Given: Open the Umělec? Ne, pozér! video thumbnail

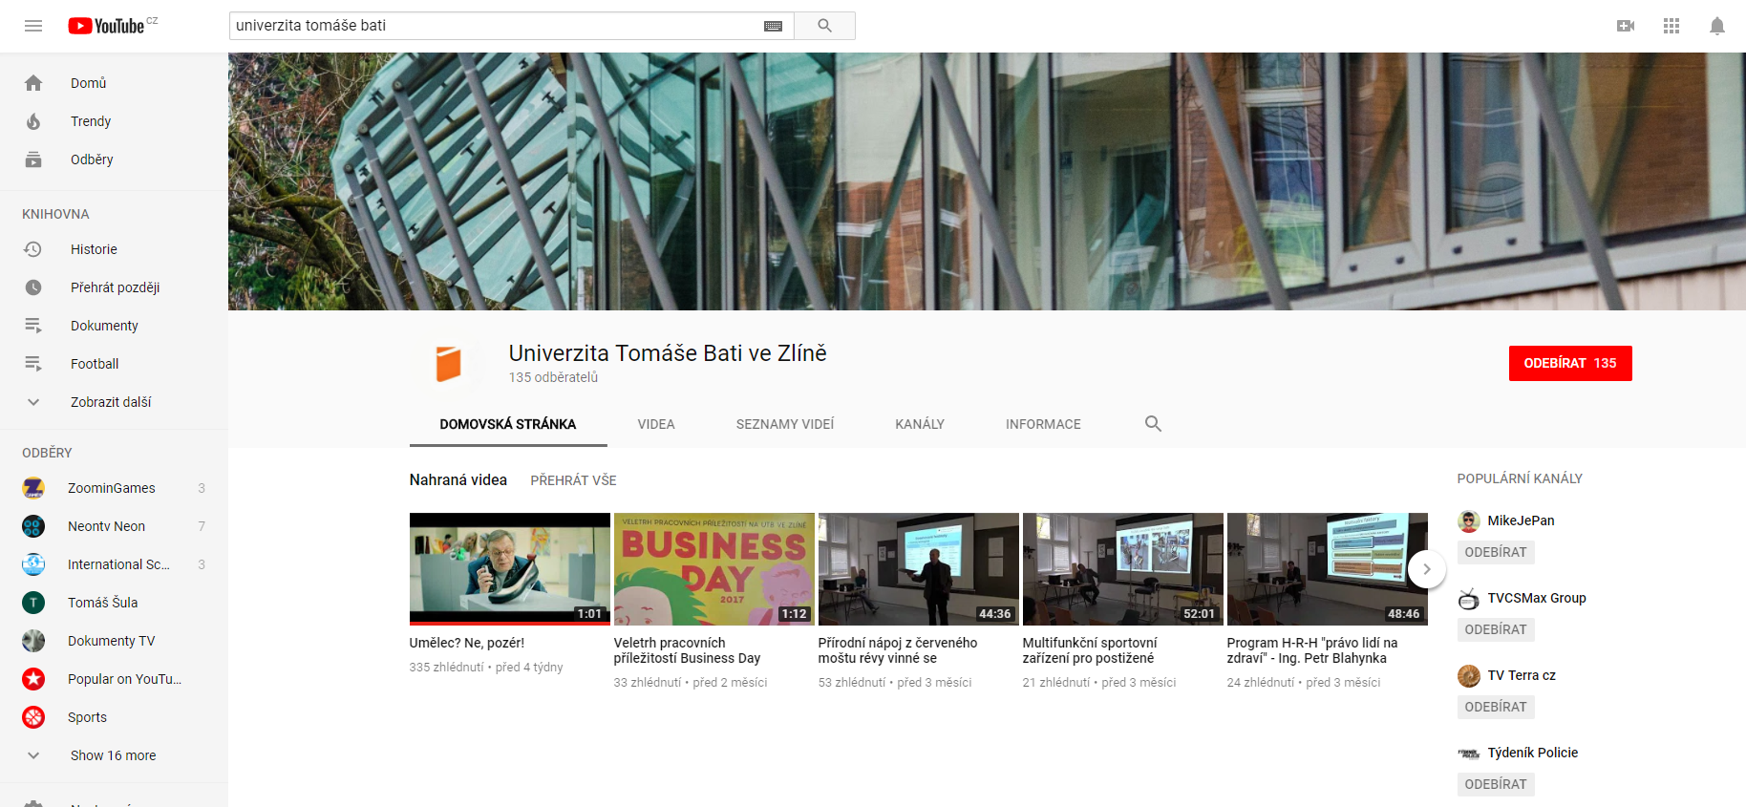Looking at the screenshot, I should (510, 569).
